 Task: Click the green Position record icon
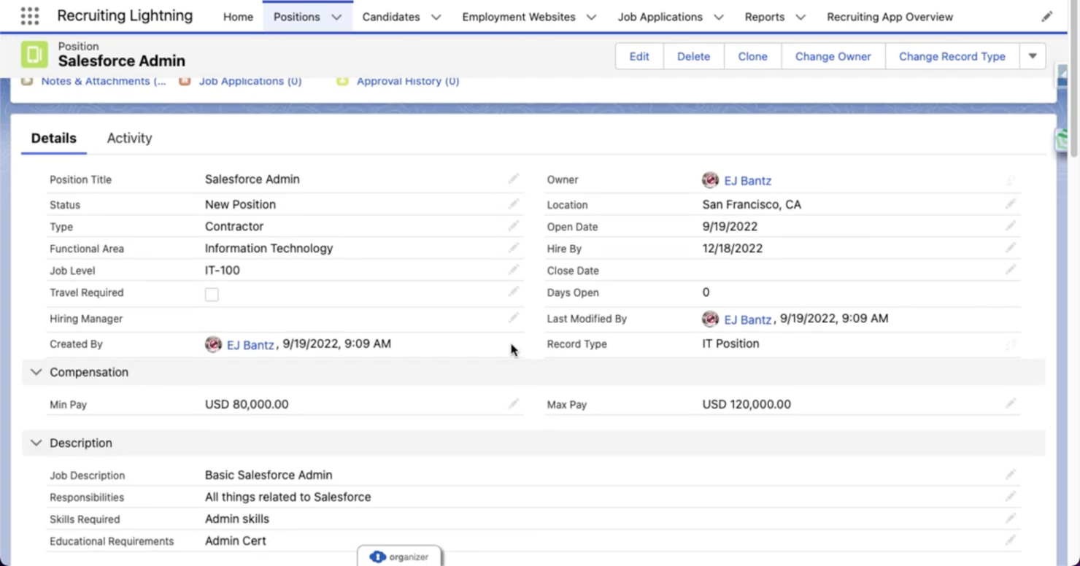coord(34,55)
